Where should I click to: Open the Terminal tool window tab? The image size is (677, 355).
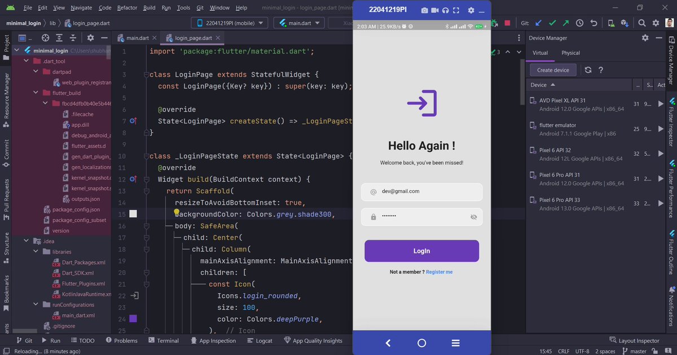[164, 340]
